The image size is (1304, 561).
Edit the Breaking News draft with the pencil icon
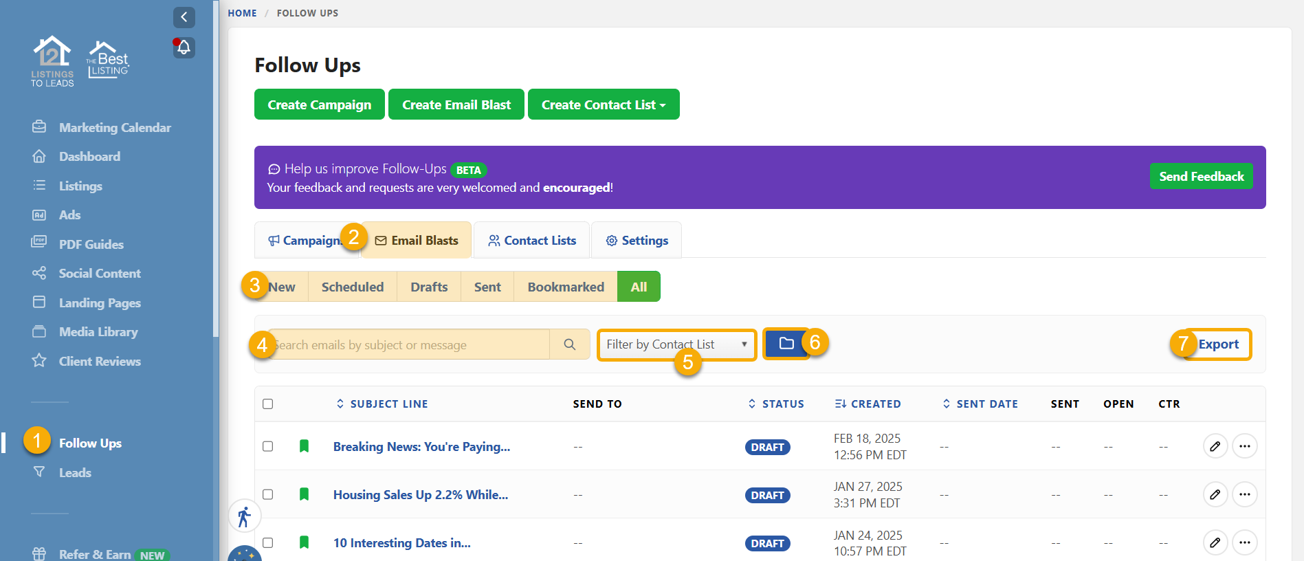[1215, 446]
